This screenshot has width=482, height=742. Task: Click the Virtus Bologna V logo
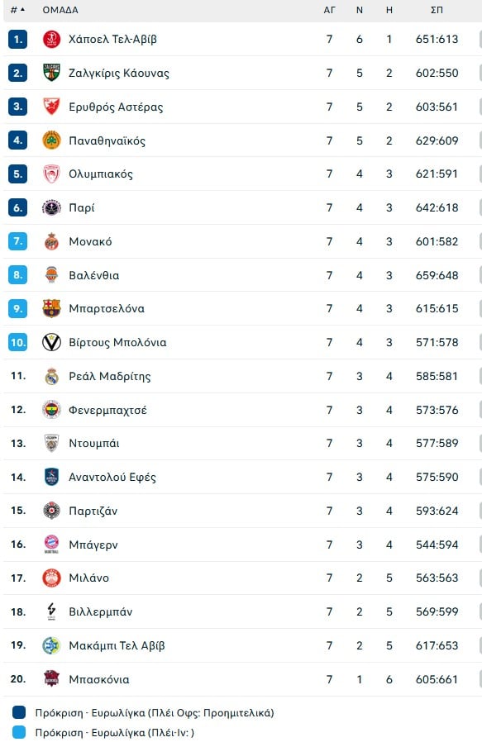[51, 342]
